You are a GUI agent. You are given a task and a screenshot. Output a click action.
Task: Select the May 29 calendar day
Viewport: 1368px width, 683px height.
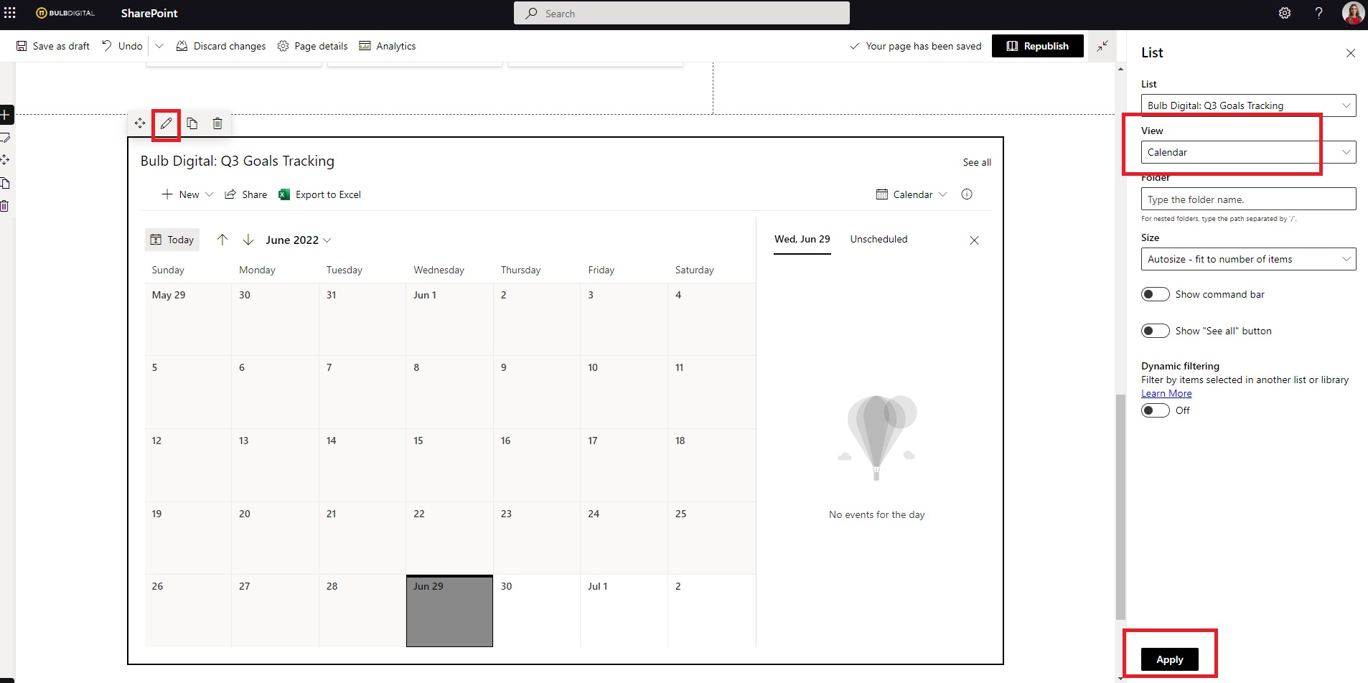pos(188,319)
